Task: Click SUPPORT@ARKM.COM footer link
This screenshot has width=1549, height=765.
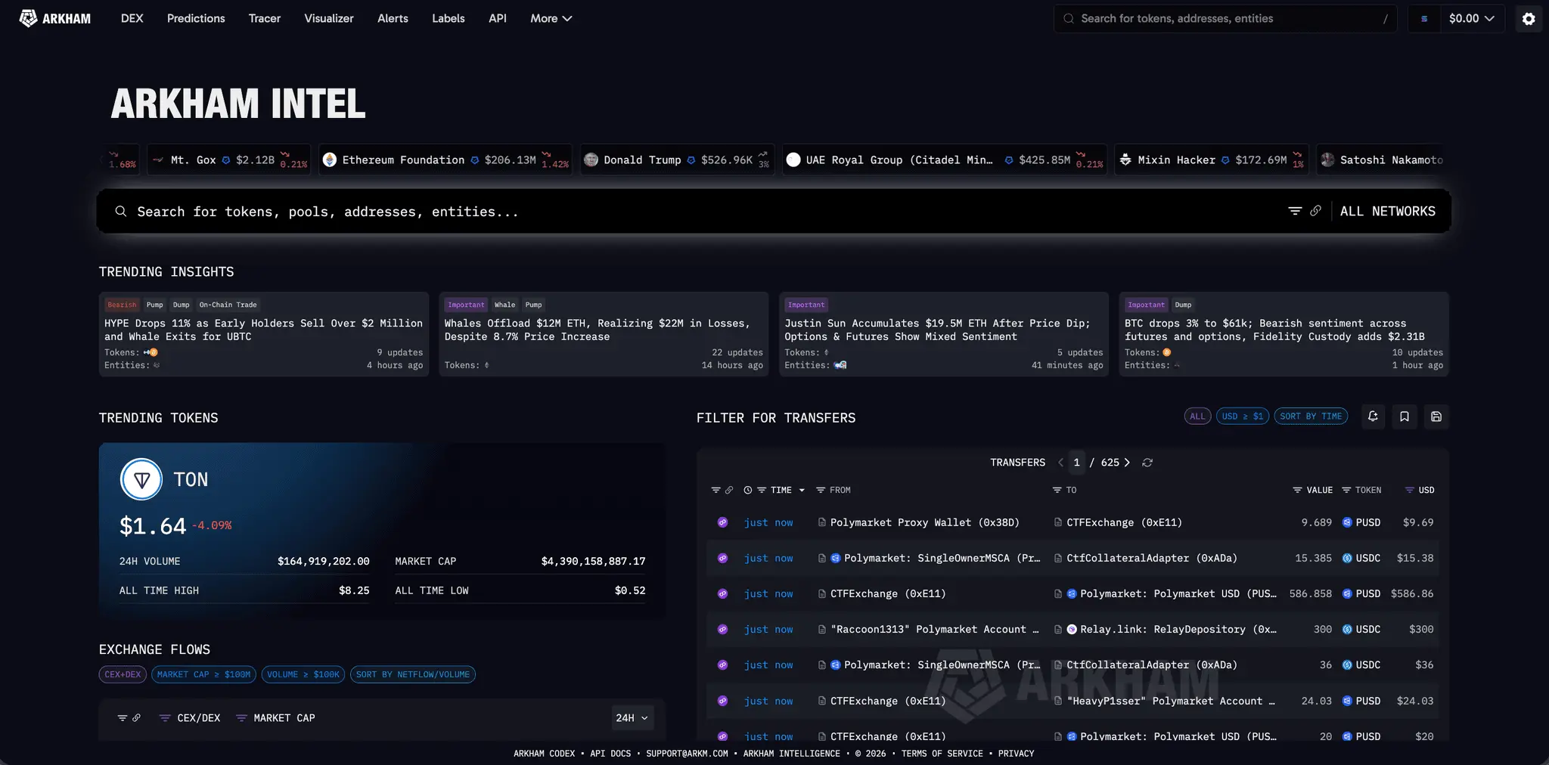Action: (x=687, y=754)
